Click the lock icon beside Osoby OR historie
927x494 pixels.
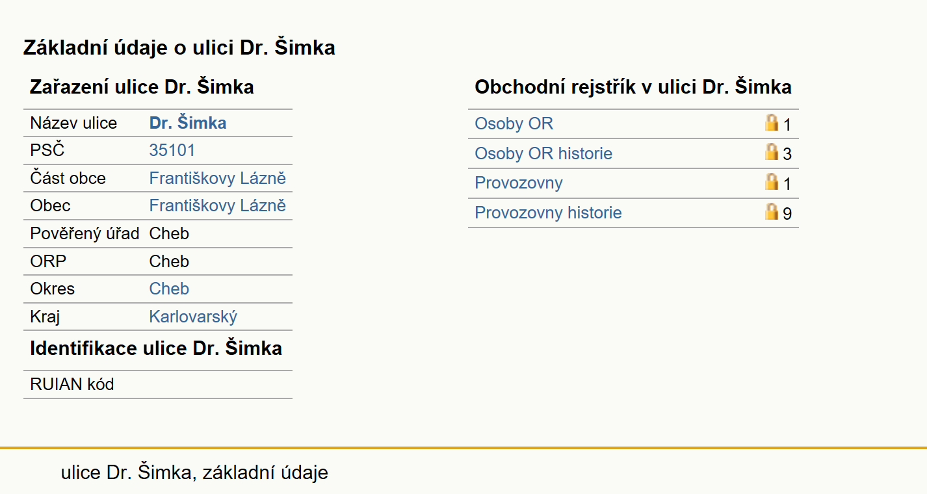click(x=772, y=152)
